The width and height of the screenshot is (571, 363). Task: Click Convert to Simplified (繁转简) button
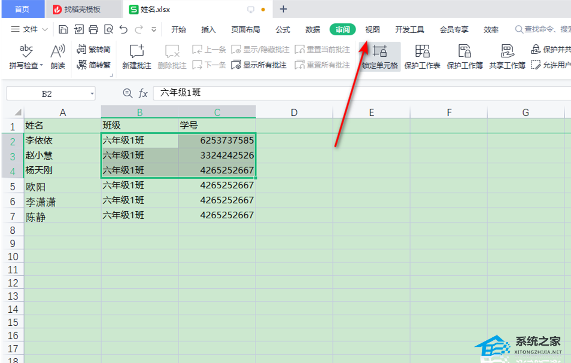95,50
